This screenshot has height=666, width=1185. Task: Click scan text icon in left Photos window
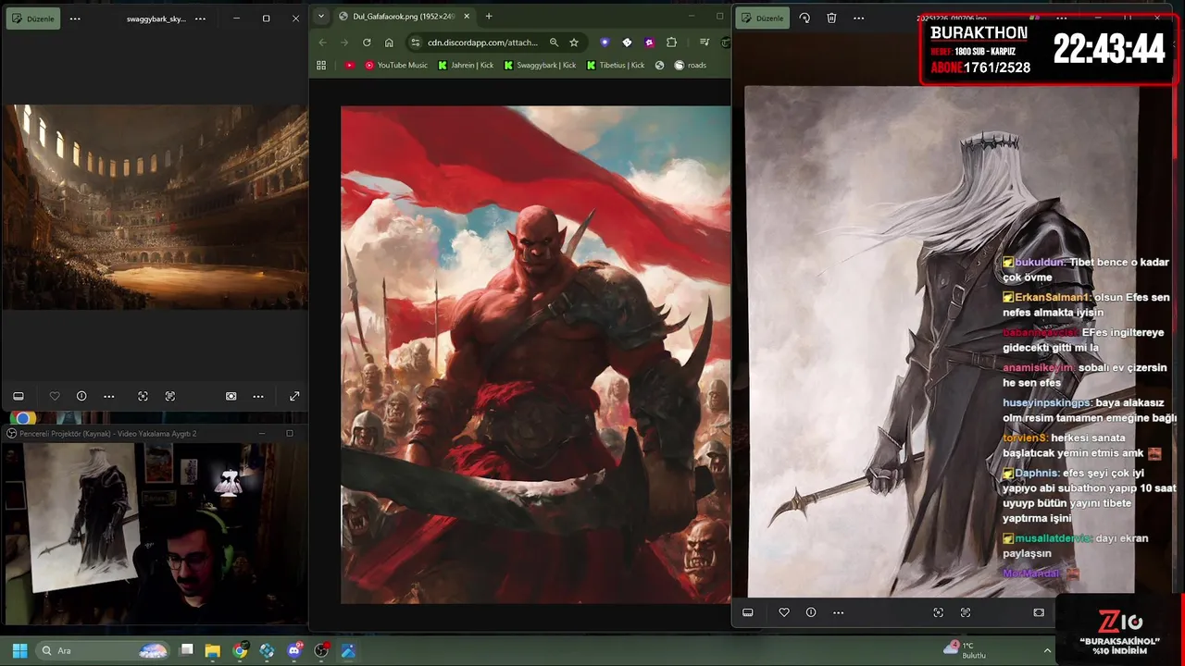(170, 396)
